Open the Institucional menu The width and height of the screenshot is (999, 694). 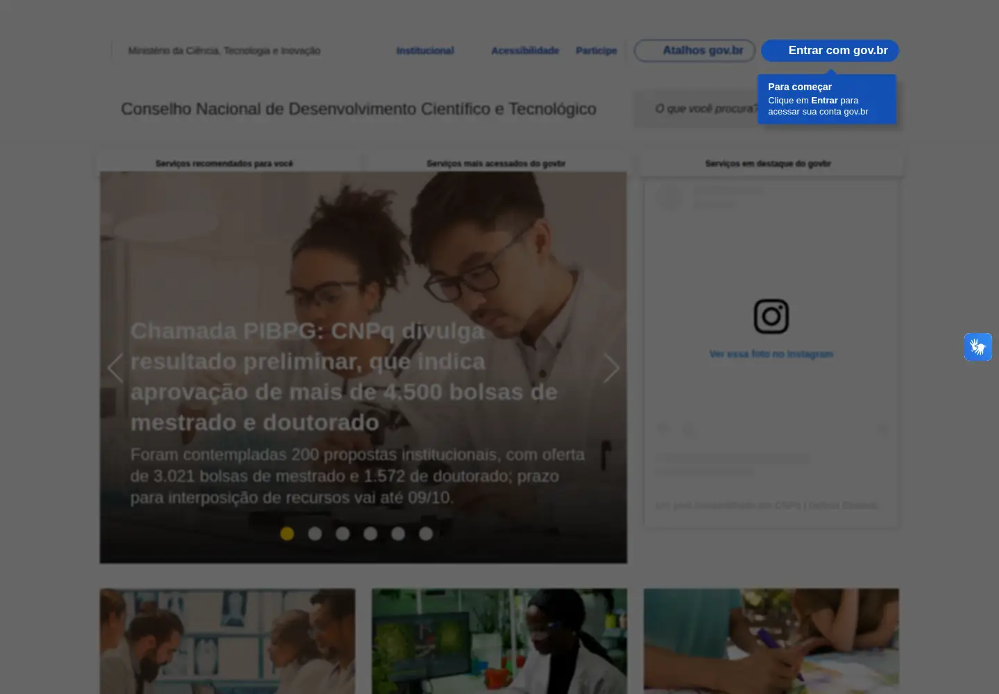tap(425, 51)
